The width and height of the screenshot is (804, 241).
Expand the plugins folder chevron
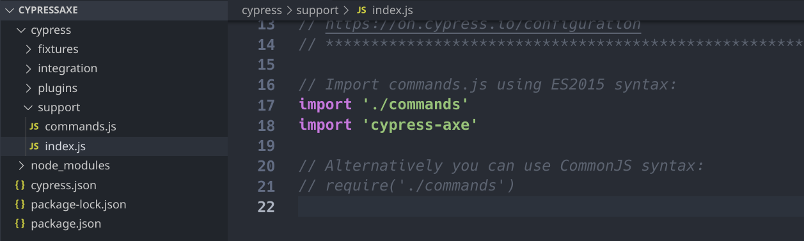[x=28, y=88]
